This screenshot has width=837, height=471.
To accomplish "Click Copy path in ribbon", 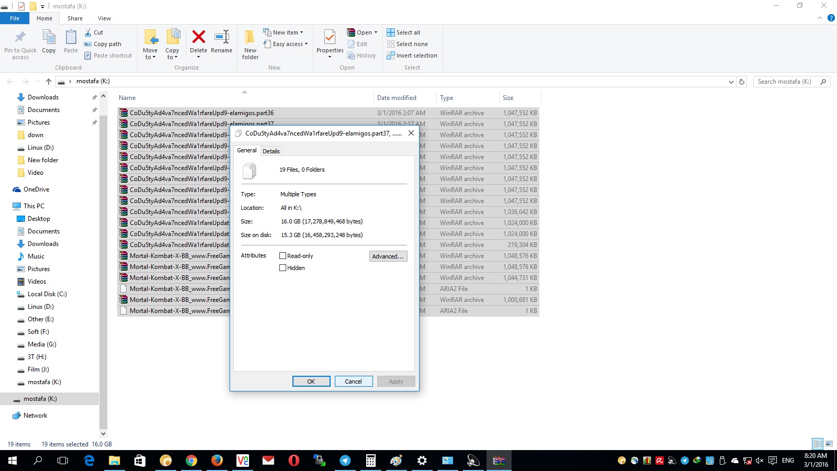I will 103,44.
